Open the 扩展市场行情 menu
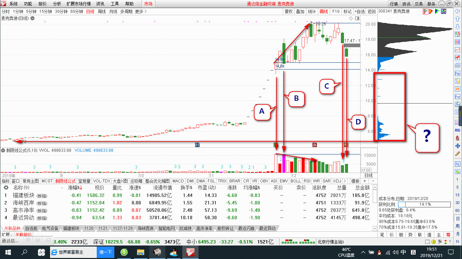 tap(79, 4)
